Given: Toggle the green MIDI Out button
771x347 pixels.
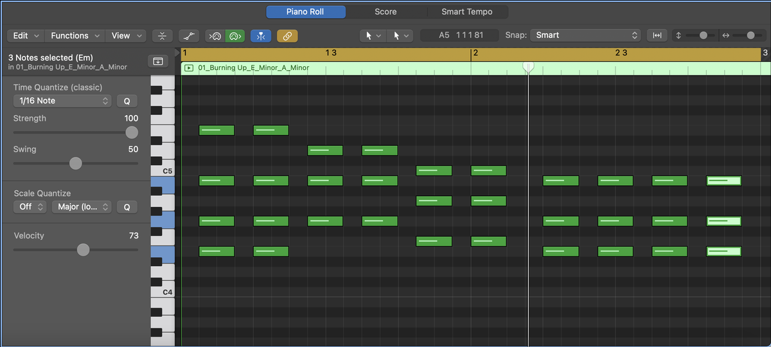Looking at the screenshot, I should [235, 36].
